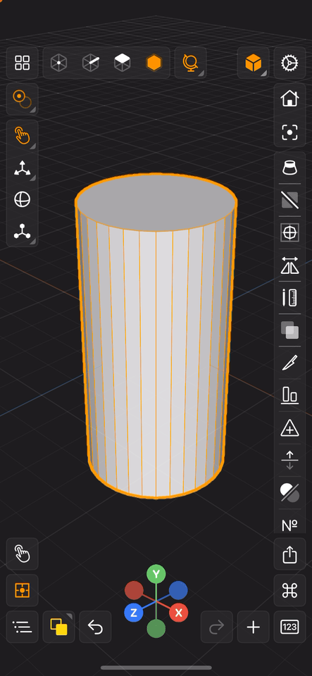
Task: Open the orange cube shading menu
Action: point(254,63)
